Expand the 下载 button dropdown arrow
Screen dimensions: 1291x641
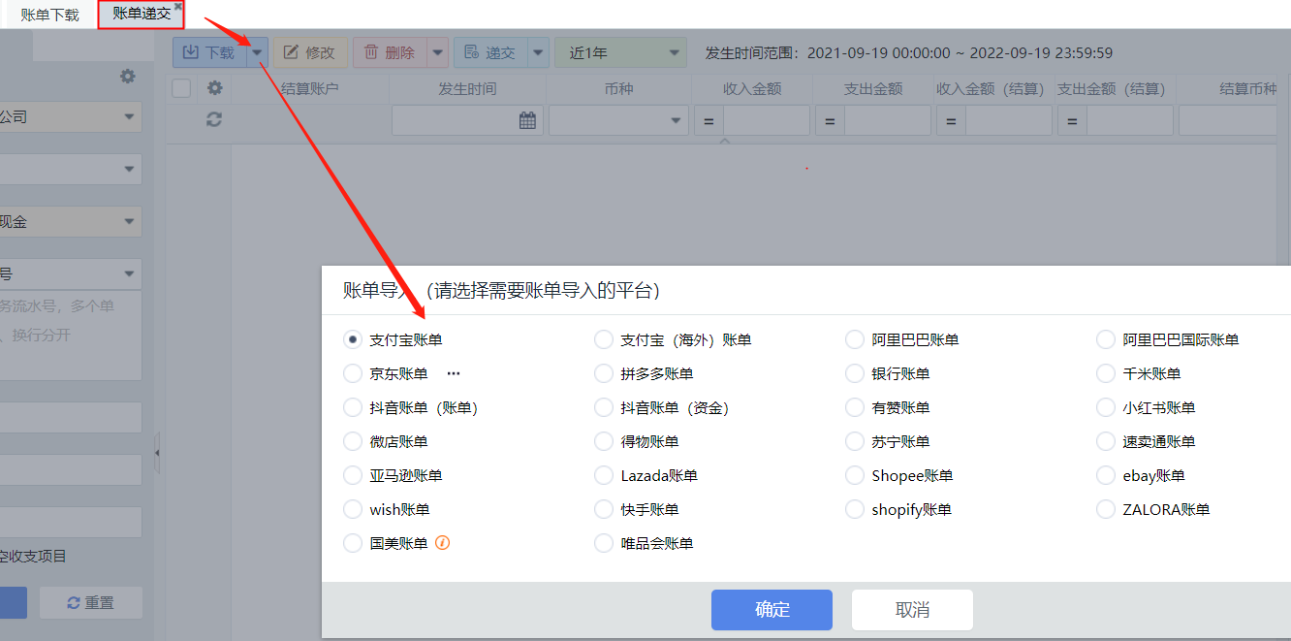pyautogui.click(x=257, y=53)
